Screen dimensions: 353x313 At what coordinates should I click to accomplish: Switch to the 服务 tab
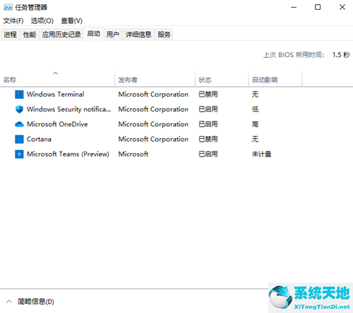tap(164, 35)
